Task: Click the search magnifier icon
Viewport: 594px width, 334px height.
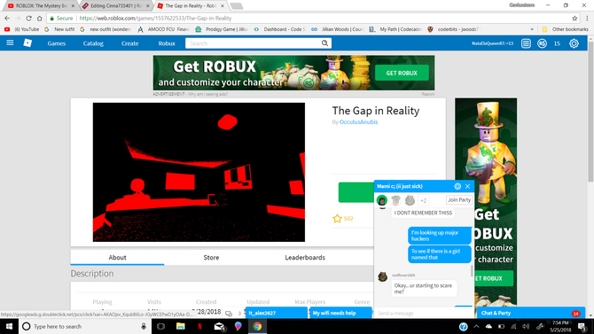Action: [324, 43]
